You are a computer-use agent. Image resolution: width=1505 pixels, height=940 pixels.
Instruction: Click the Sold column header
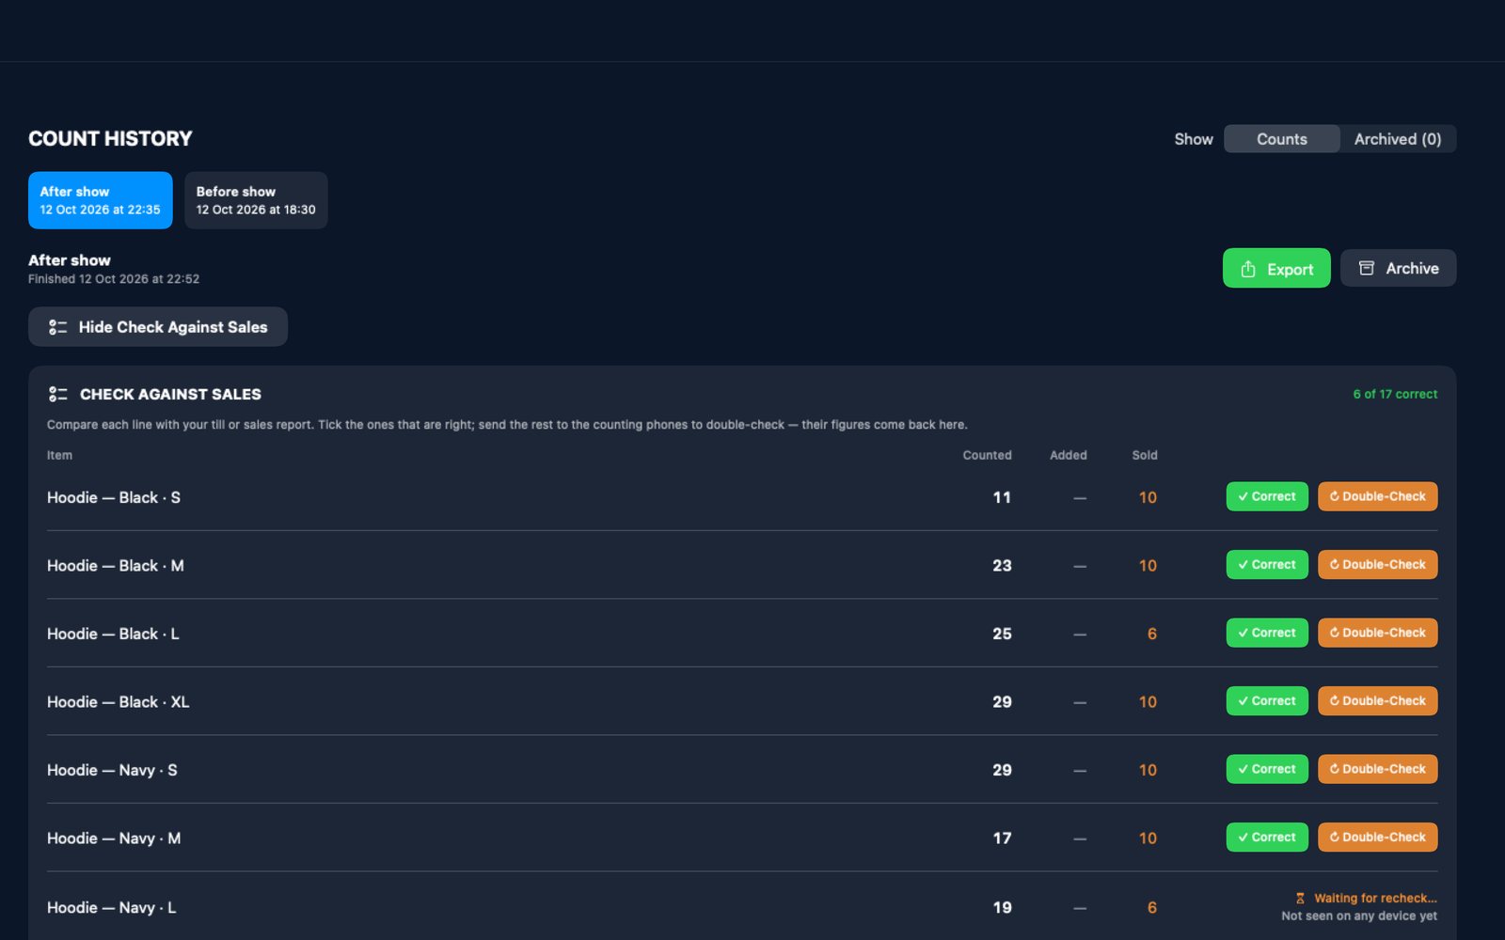pyautogui.click(x=1145, y=455)
